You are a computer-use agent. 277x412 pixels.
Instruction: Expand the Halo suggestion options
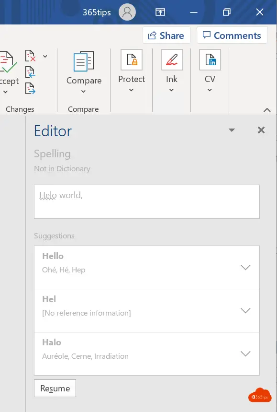point(245,353)
